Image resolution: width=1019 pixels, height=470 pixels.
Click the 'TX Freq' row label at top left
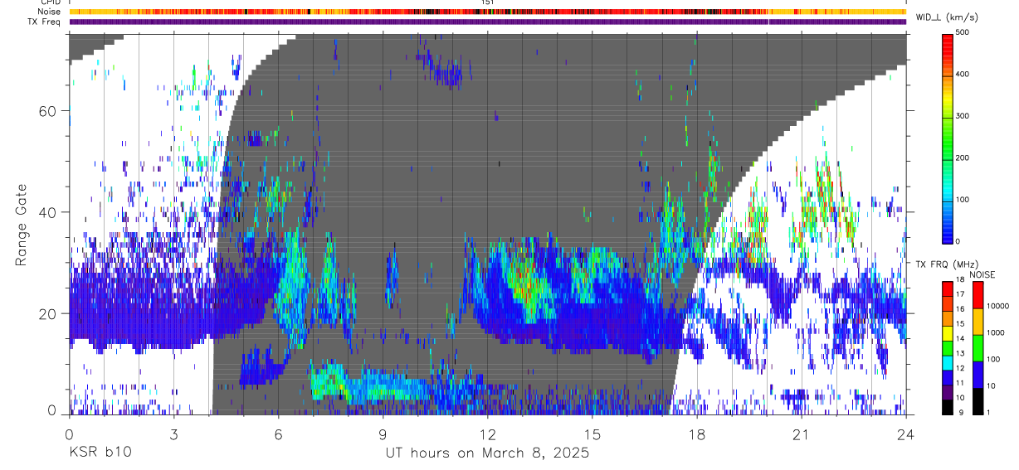coord(44,22)
